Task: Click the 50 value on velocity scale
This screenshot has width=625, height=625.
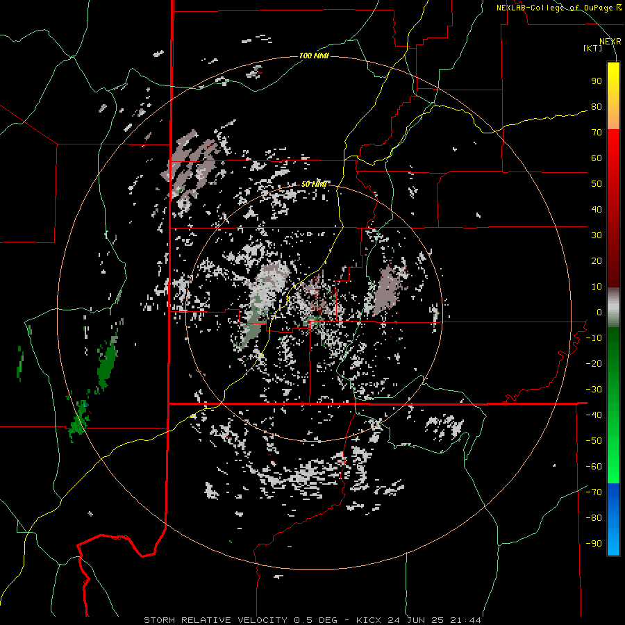Action: [x=597, y=184]
